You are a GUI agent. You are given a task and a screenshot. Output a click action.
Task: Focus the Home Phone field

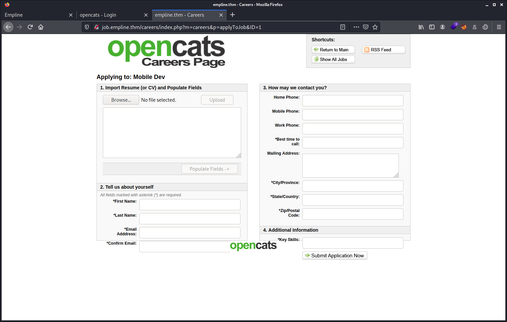(353, 101)
